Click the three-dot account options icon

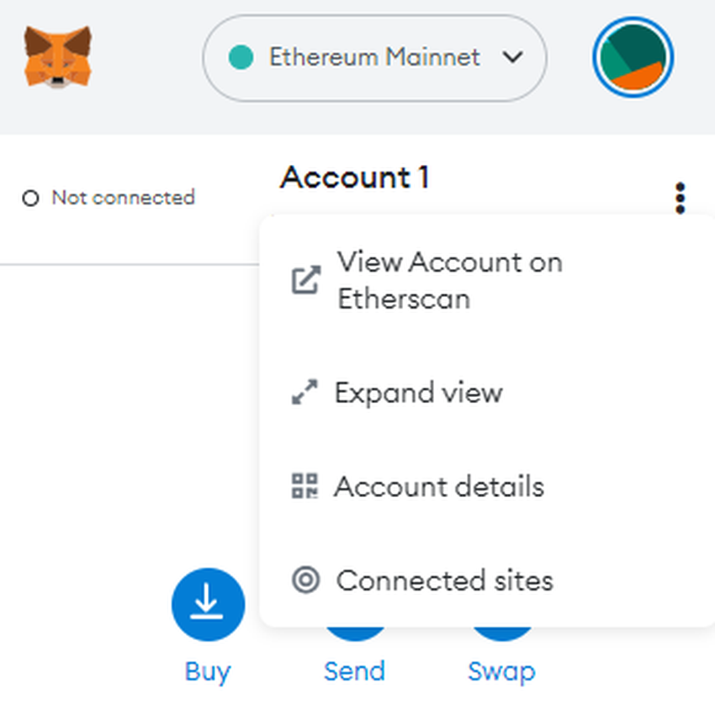click(x=680, y=199)
